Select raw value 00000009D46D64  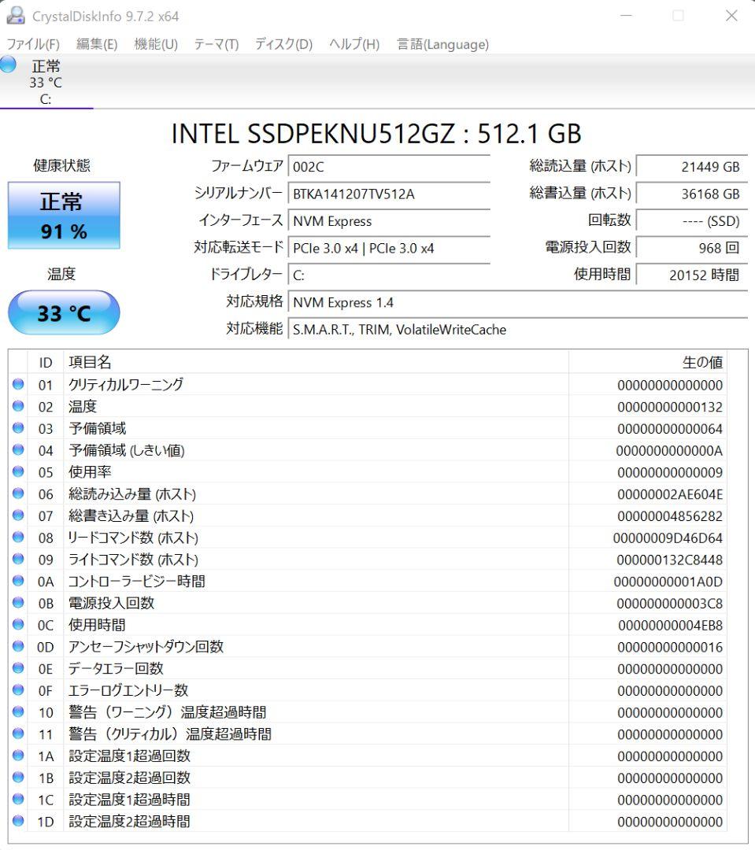pos(668,538)
